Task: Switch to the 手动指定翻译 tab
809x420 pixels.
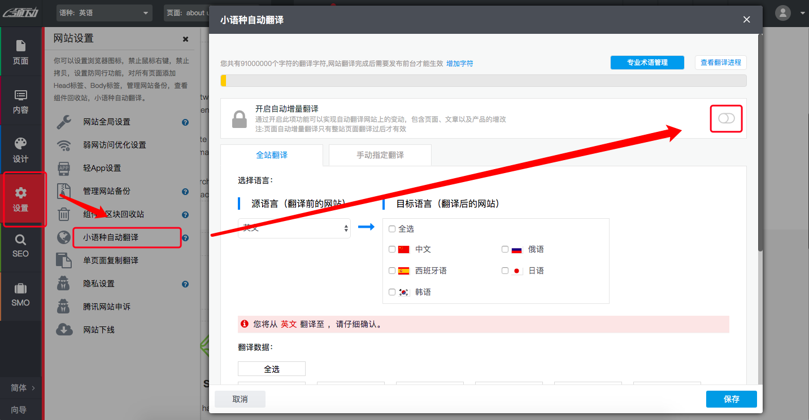Action: click(x=380, y=154)
